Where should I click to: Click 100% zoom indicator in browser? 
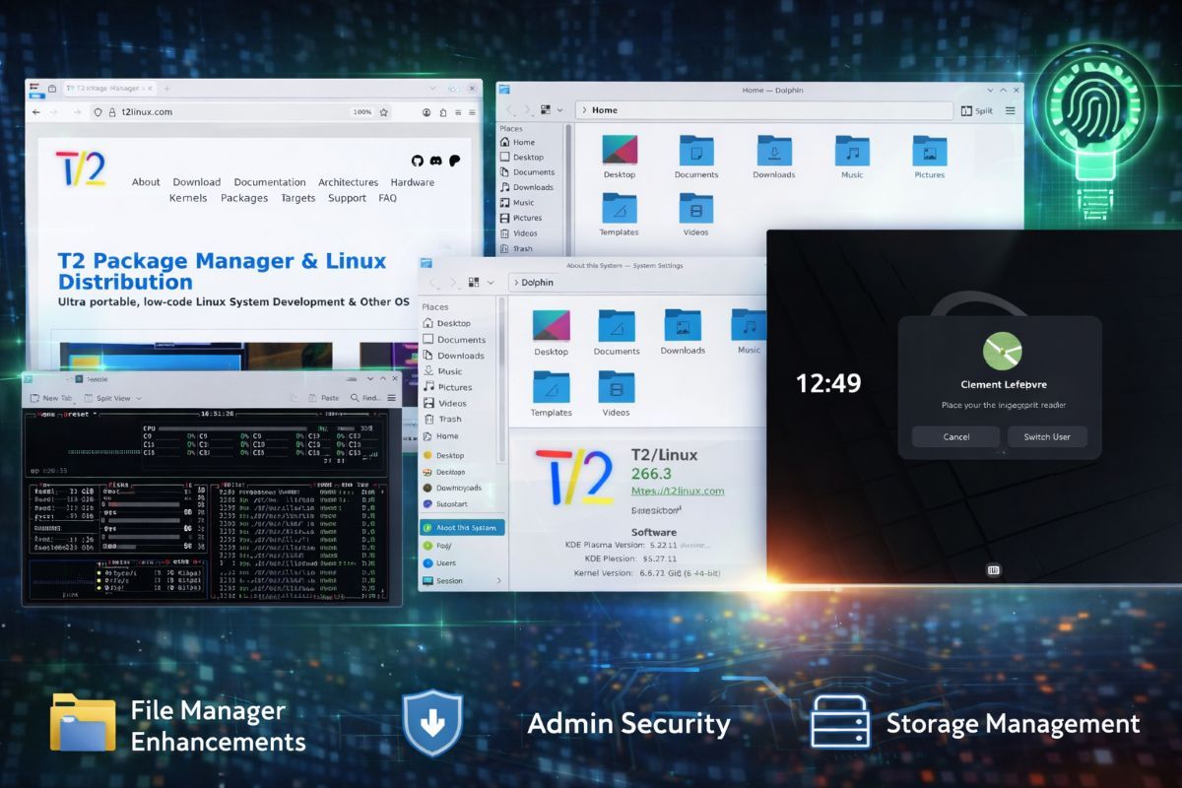[362, 112]
